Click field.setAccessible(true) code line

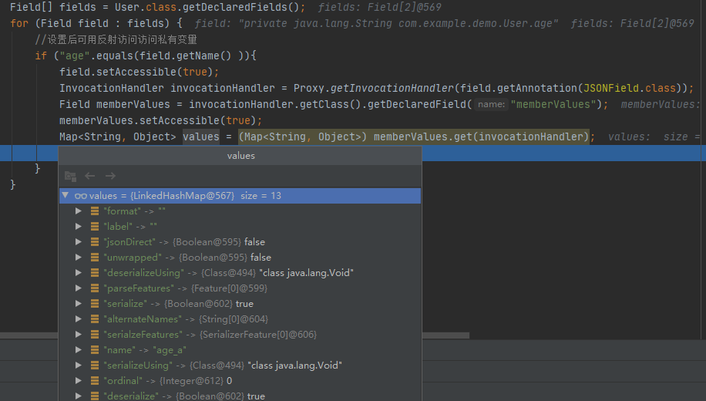[x=140, y=72]
